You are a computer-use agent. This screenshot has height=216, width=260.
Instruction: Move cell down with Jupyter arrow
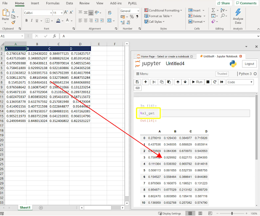pyautogui.click(x=185, y=82)
